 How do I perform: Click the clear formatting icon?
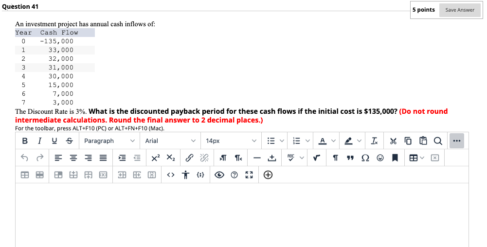tap(375, 141)
